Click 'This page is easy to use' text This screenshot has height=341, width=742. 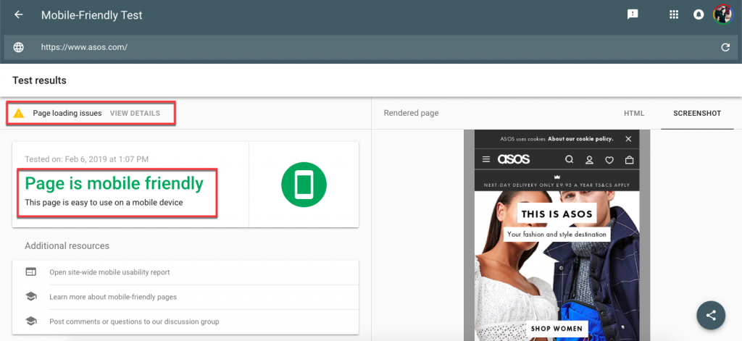104,203
